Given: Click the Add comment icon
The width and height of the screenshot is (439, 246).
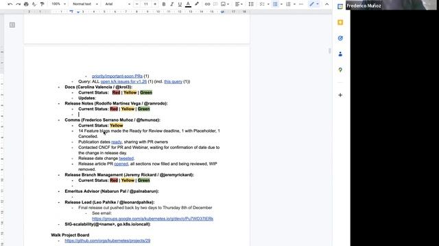Looking at the screenshot, I should (215, 4).
